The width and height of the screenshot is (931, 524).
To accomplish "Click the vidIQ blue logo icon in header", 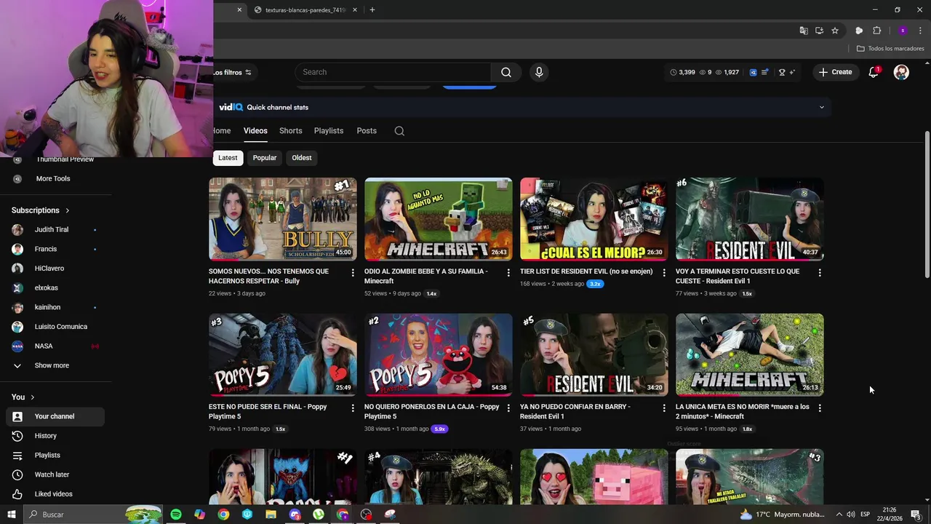I will pyautogui.click(x=753, y=72).
